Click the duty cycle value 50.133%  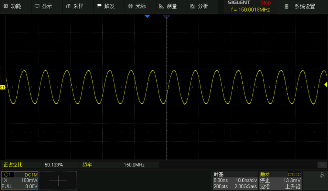click(54, 165)
